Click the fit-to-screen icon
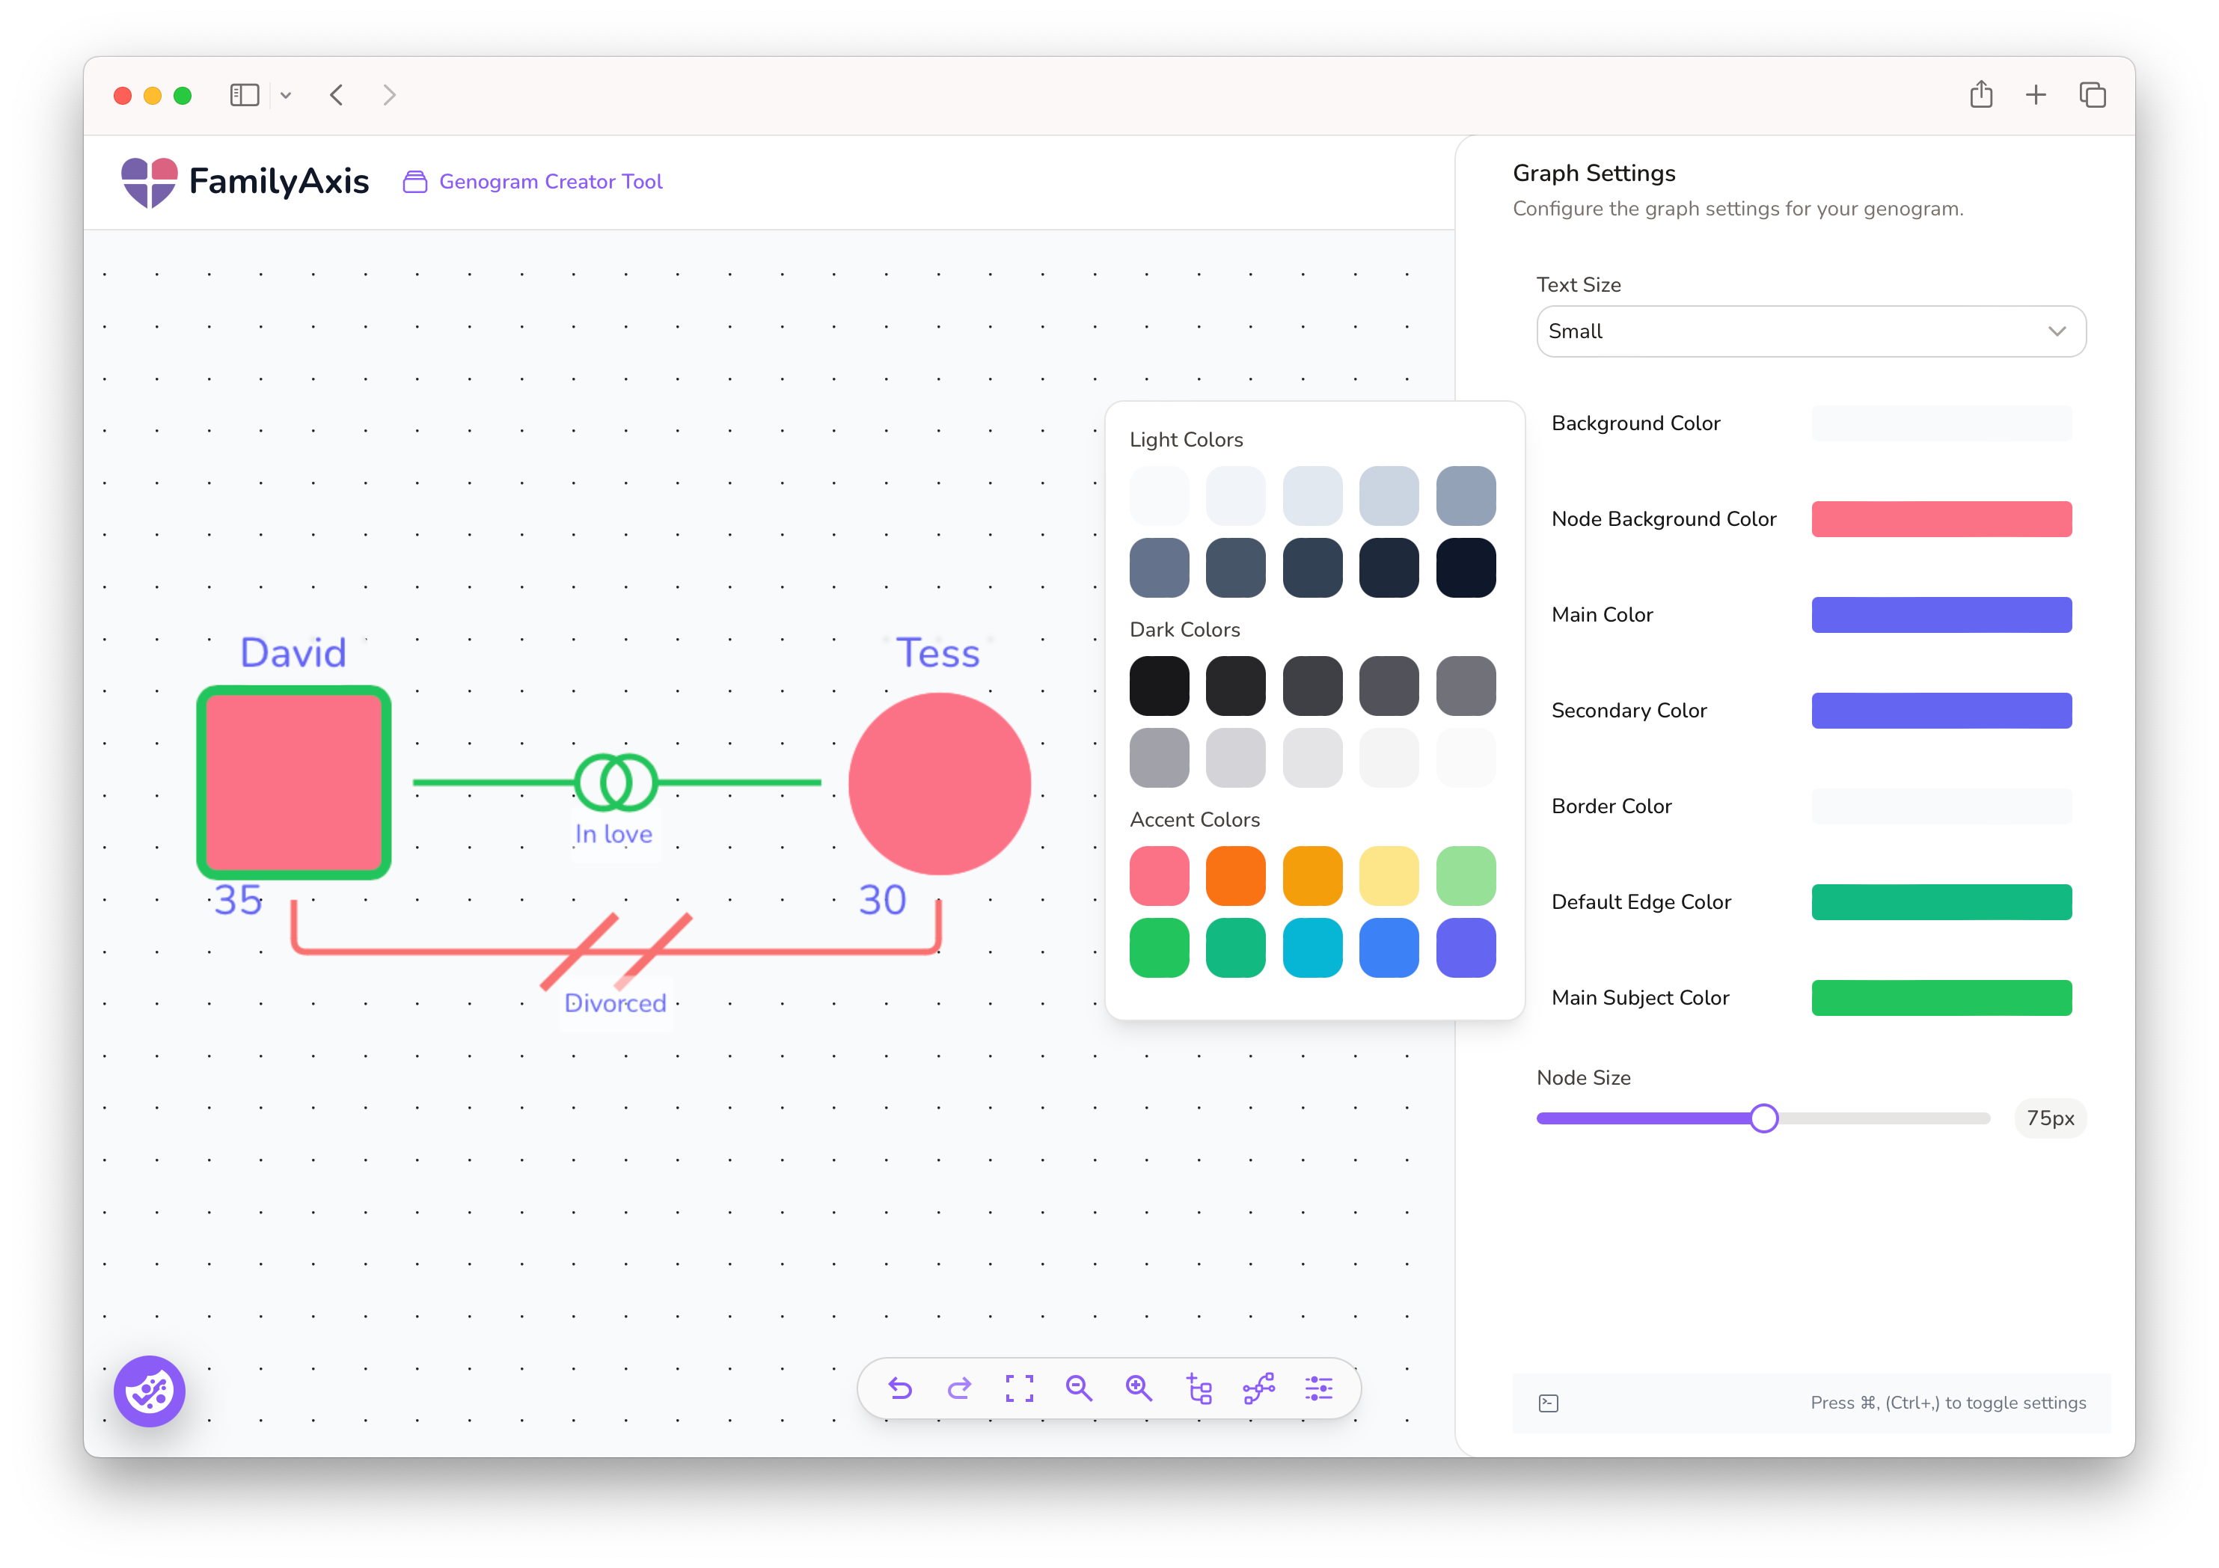Viewport: 2219px width, 1568px height. click(x=1019, y=1388)
